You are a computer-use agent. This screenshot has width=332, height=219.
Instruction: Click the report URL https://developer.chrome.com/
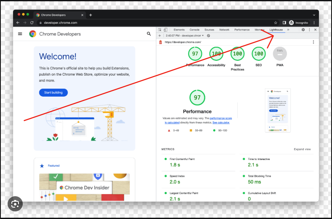point(183,42)
